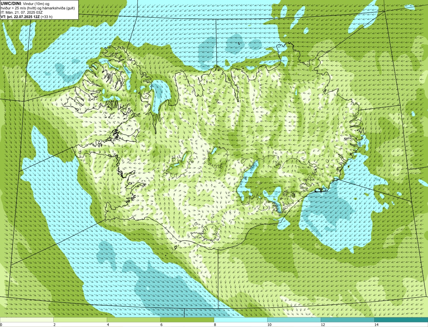Click the legend scale value '8'
Screen dimensions: 428x327
pyautogui.click(x=215, y=325)
